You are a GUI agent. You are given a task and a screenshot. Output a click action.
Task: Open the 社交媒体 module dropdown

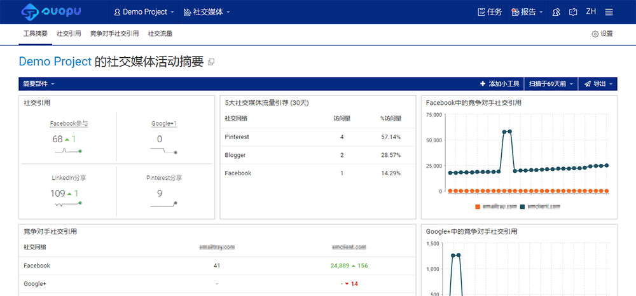coord(207,12)
